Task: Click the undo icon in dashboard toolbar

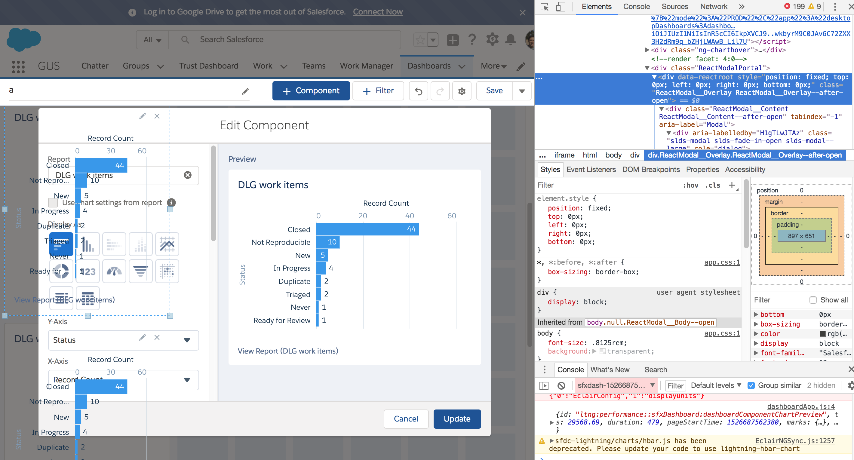Action: [x=418, y=91]
